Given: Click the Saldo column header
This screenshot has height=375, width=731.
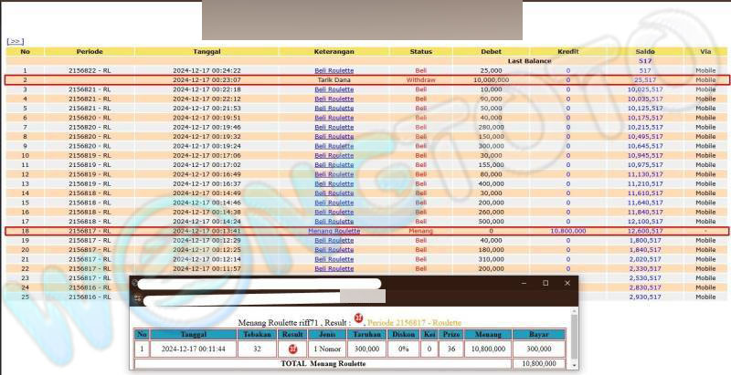Looking at the screenshot, I should pyautogui.click(x=644, y=51).
